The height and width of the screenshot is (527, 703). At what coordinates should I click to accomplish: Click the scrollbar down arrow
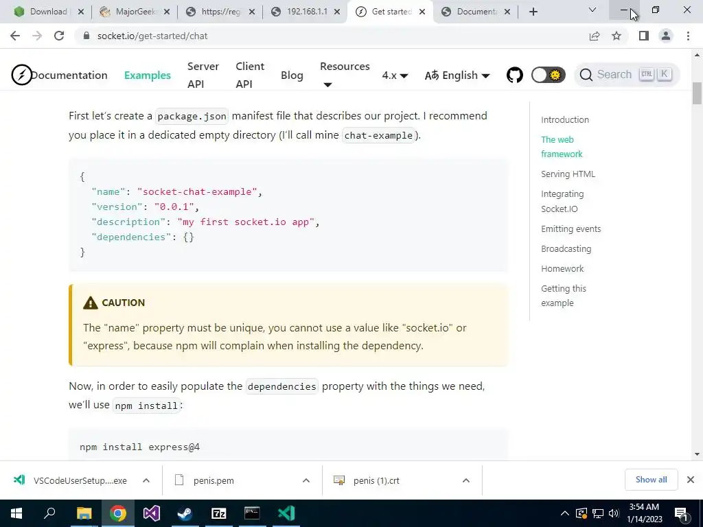(697, 454)
